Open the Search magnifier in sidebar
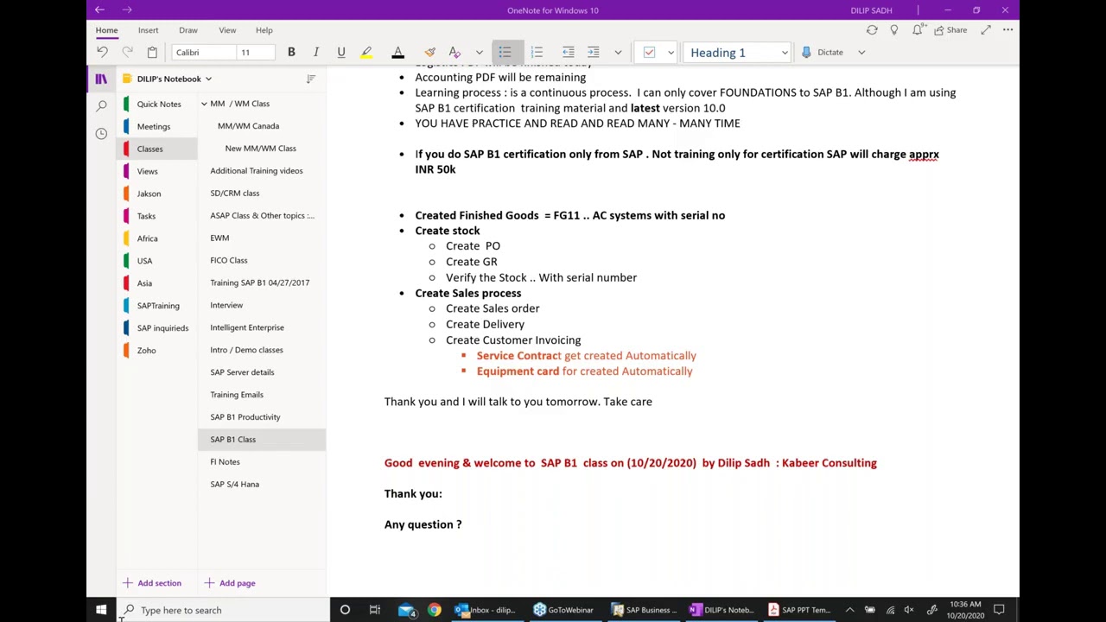The height and width of the screenshot is (622, 1106). pos(101,106)
